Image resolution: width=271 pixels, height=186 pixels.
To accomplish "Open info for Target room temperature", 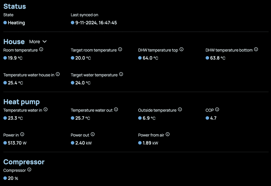I will click(120, 49).
